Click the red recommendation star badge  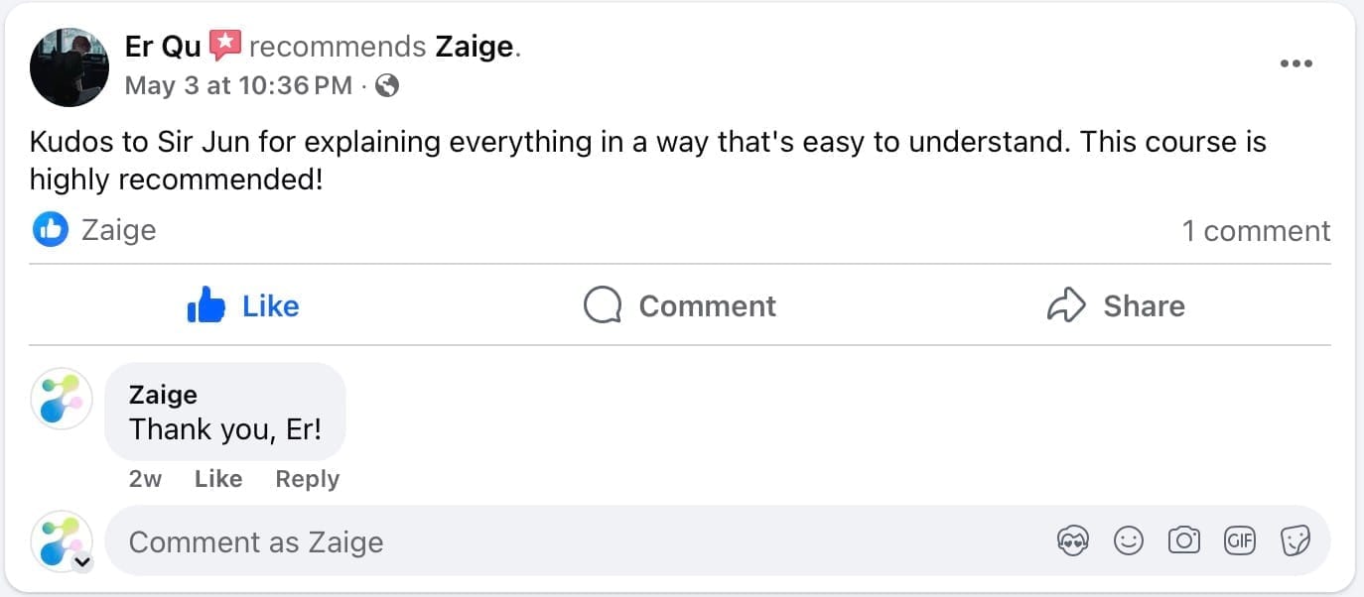pyautogui.click(x=225, y=46)
